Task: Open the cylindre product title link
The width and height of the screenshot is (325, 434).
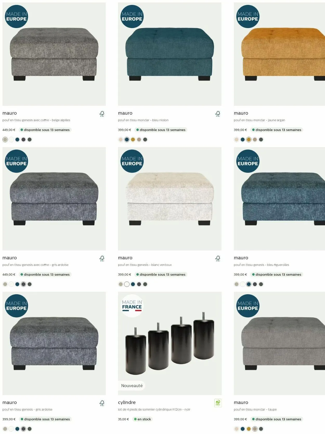Action: pos(127,402)
